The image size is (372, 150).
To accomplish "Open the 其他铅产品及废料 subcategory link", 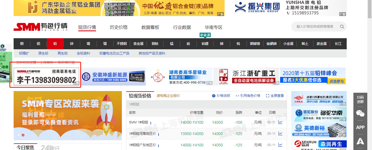I will click(x=152, y=53).
